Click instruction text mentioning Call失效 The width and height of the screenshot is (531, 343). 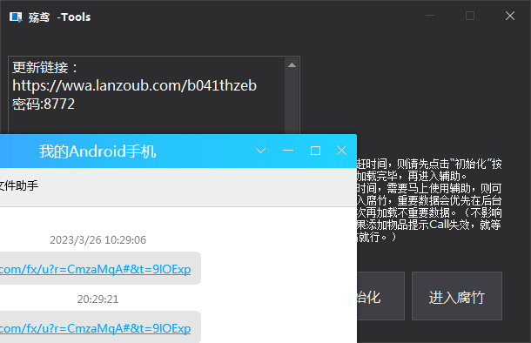(429, 225)
